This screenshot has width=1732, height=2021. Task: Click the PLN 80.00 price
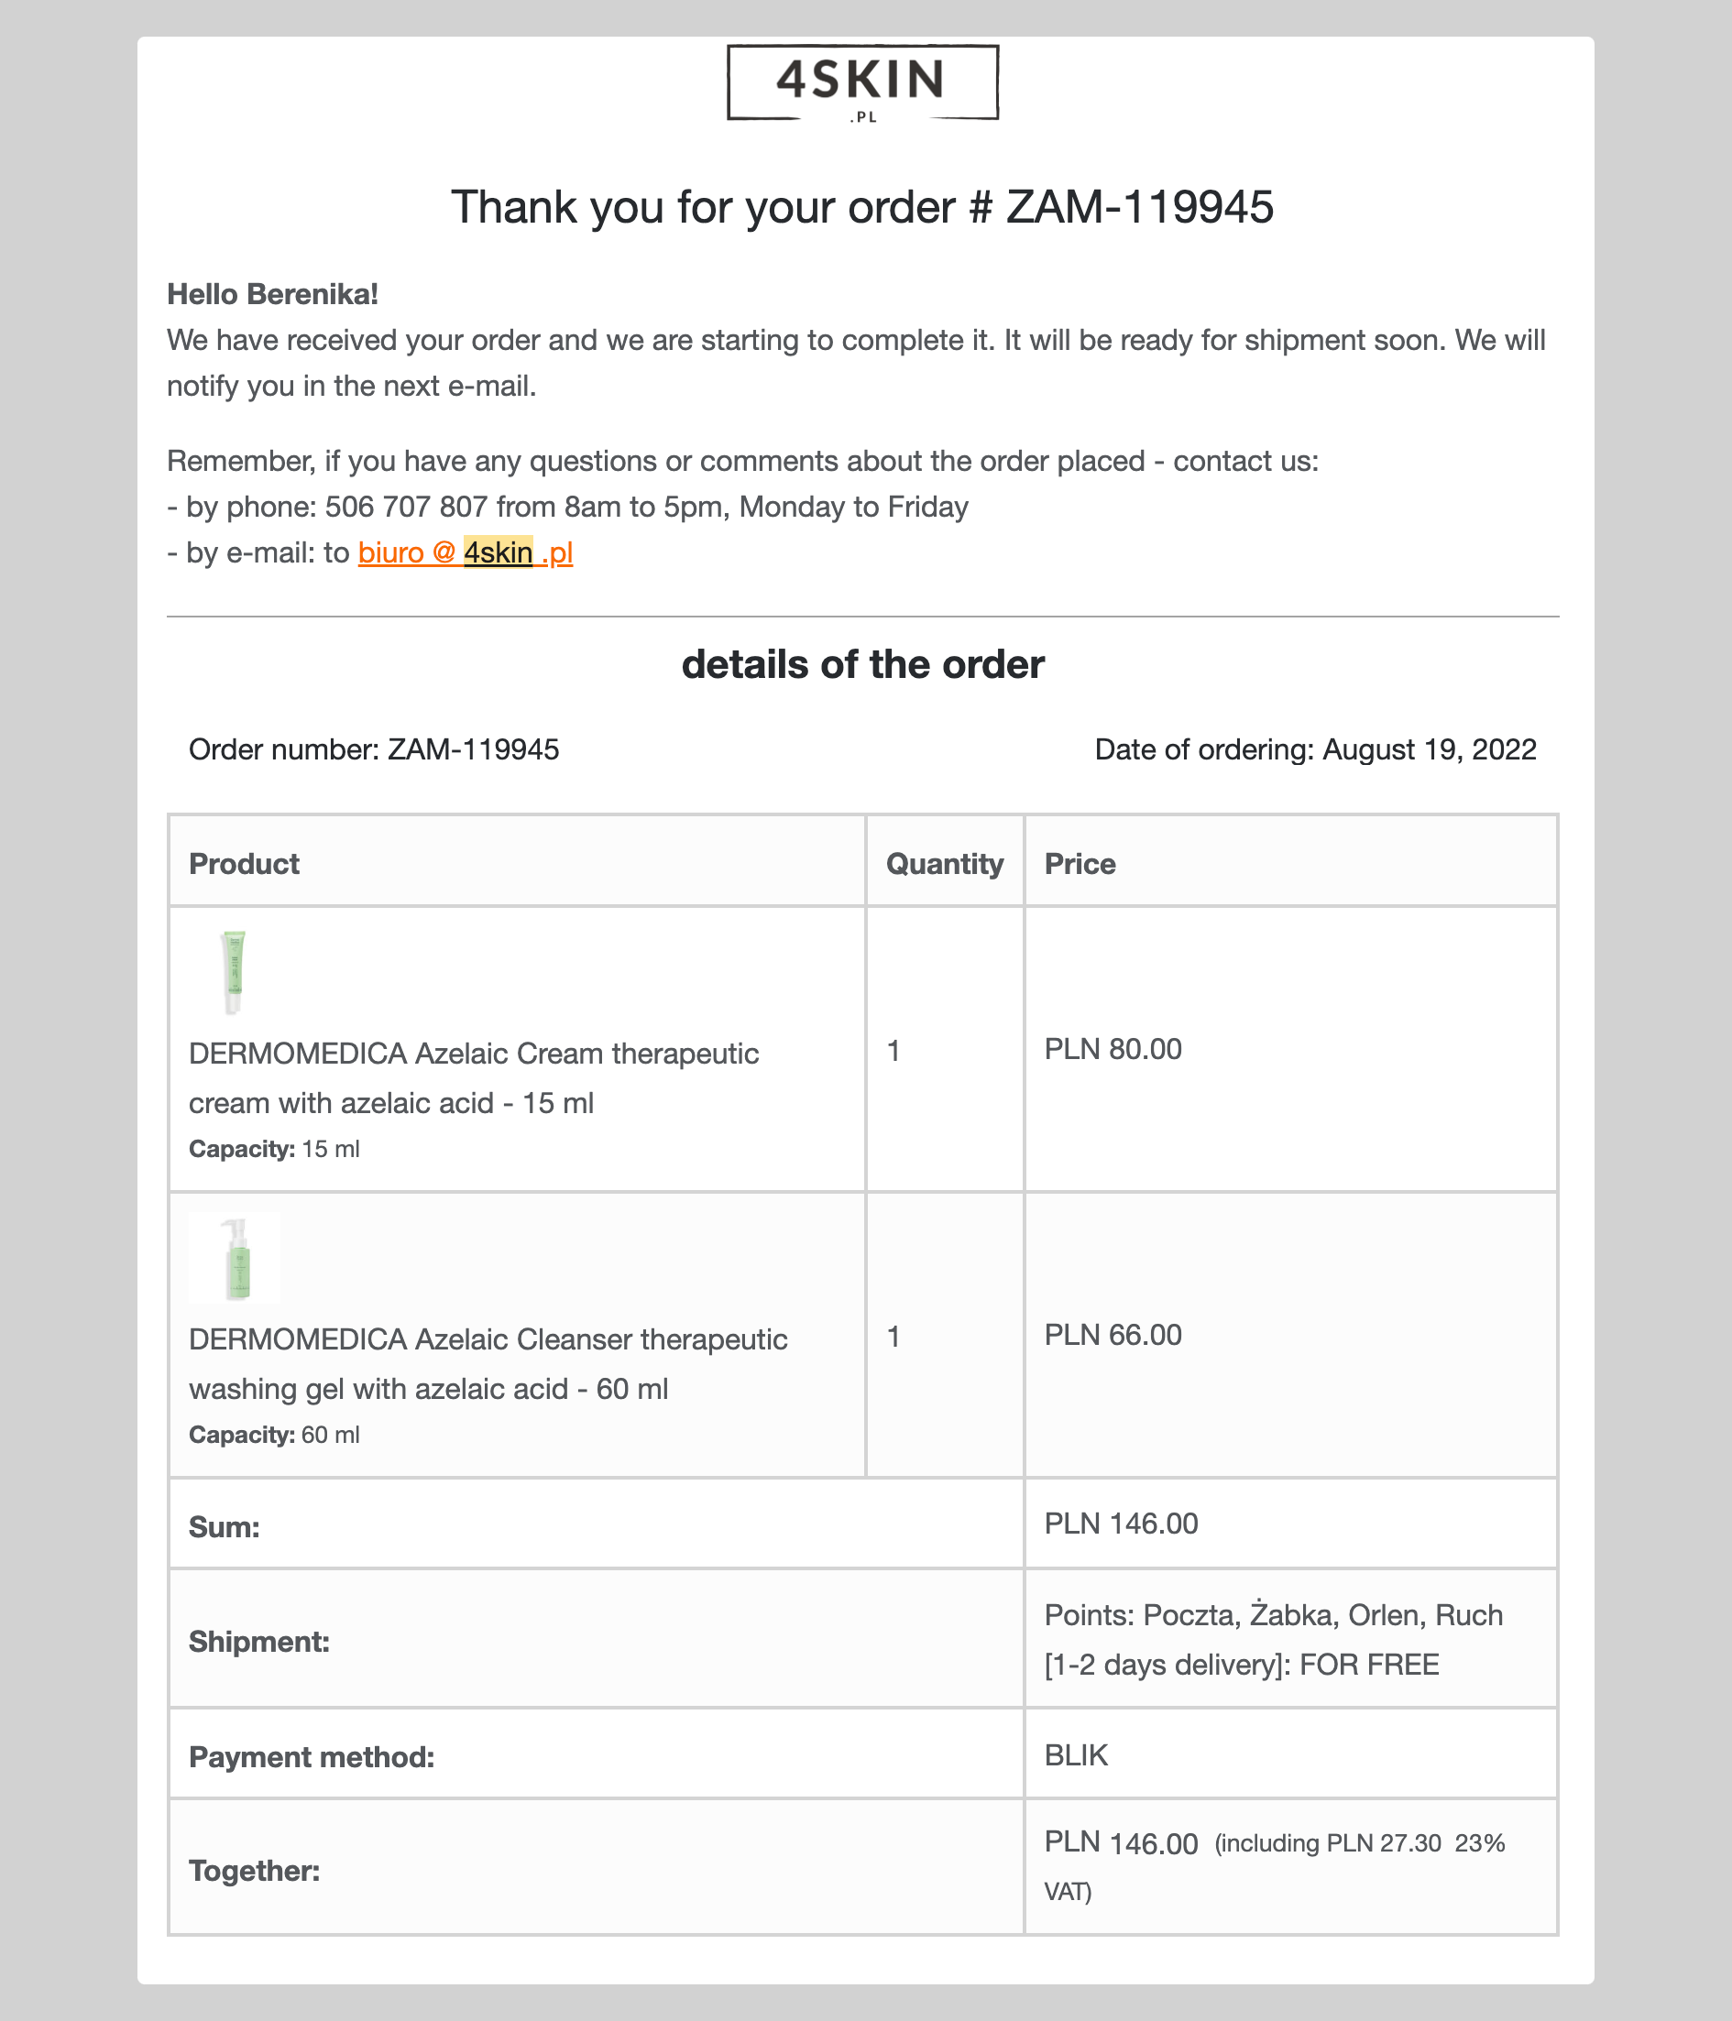pos(1113,1049)
